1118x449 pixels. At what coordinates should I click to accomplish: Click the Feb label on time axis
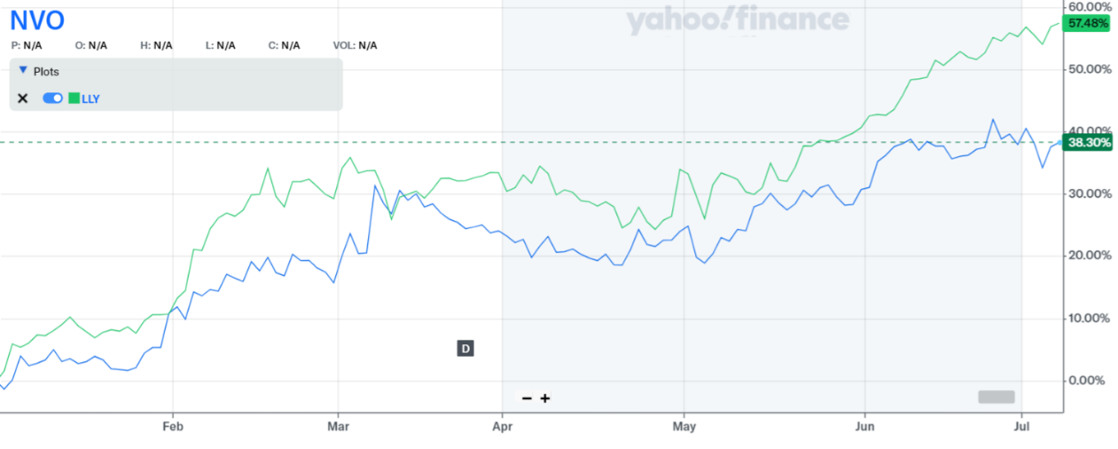click(172, 426)
